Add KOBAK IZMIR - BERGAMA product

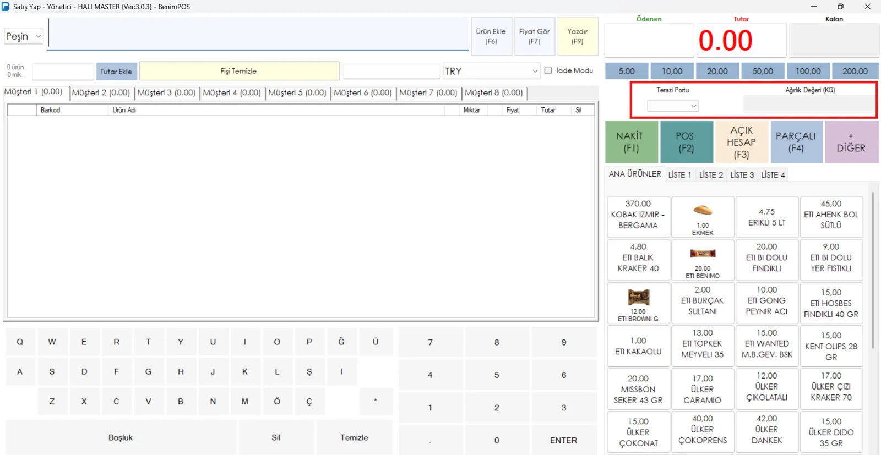coord(638,217)
